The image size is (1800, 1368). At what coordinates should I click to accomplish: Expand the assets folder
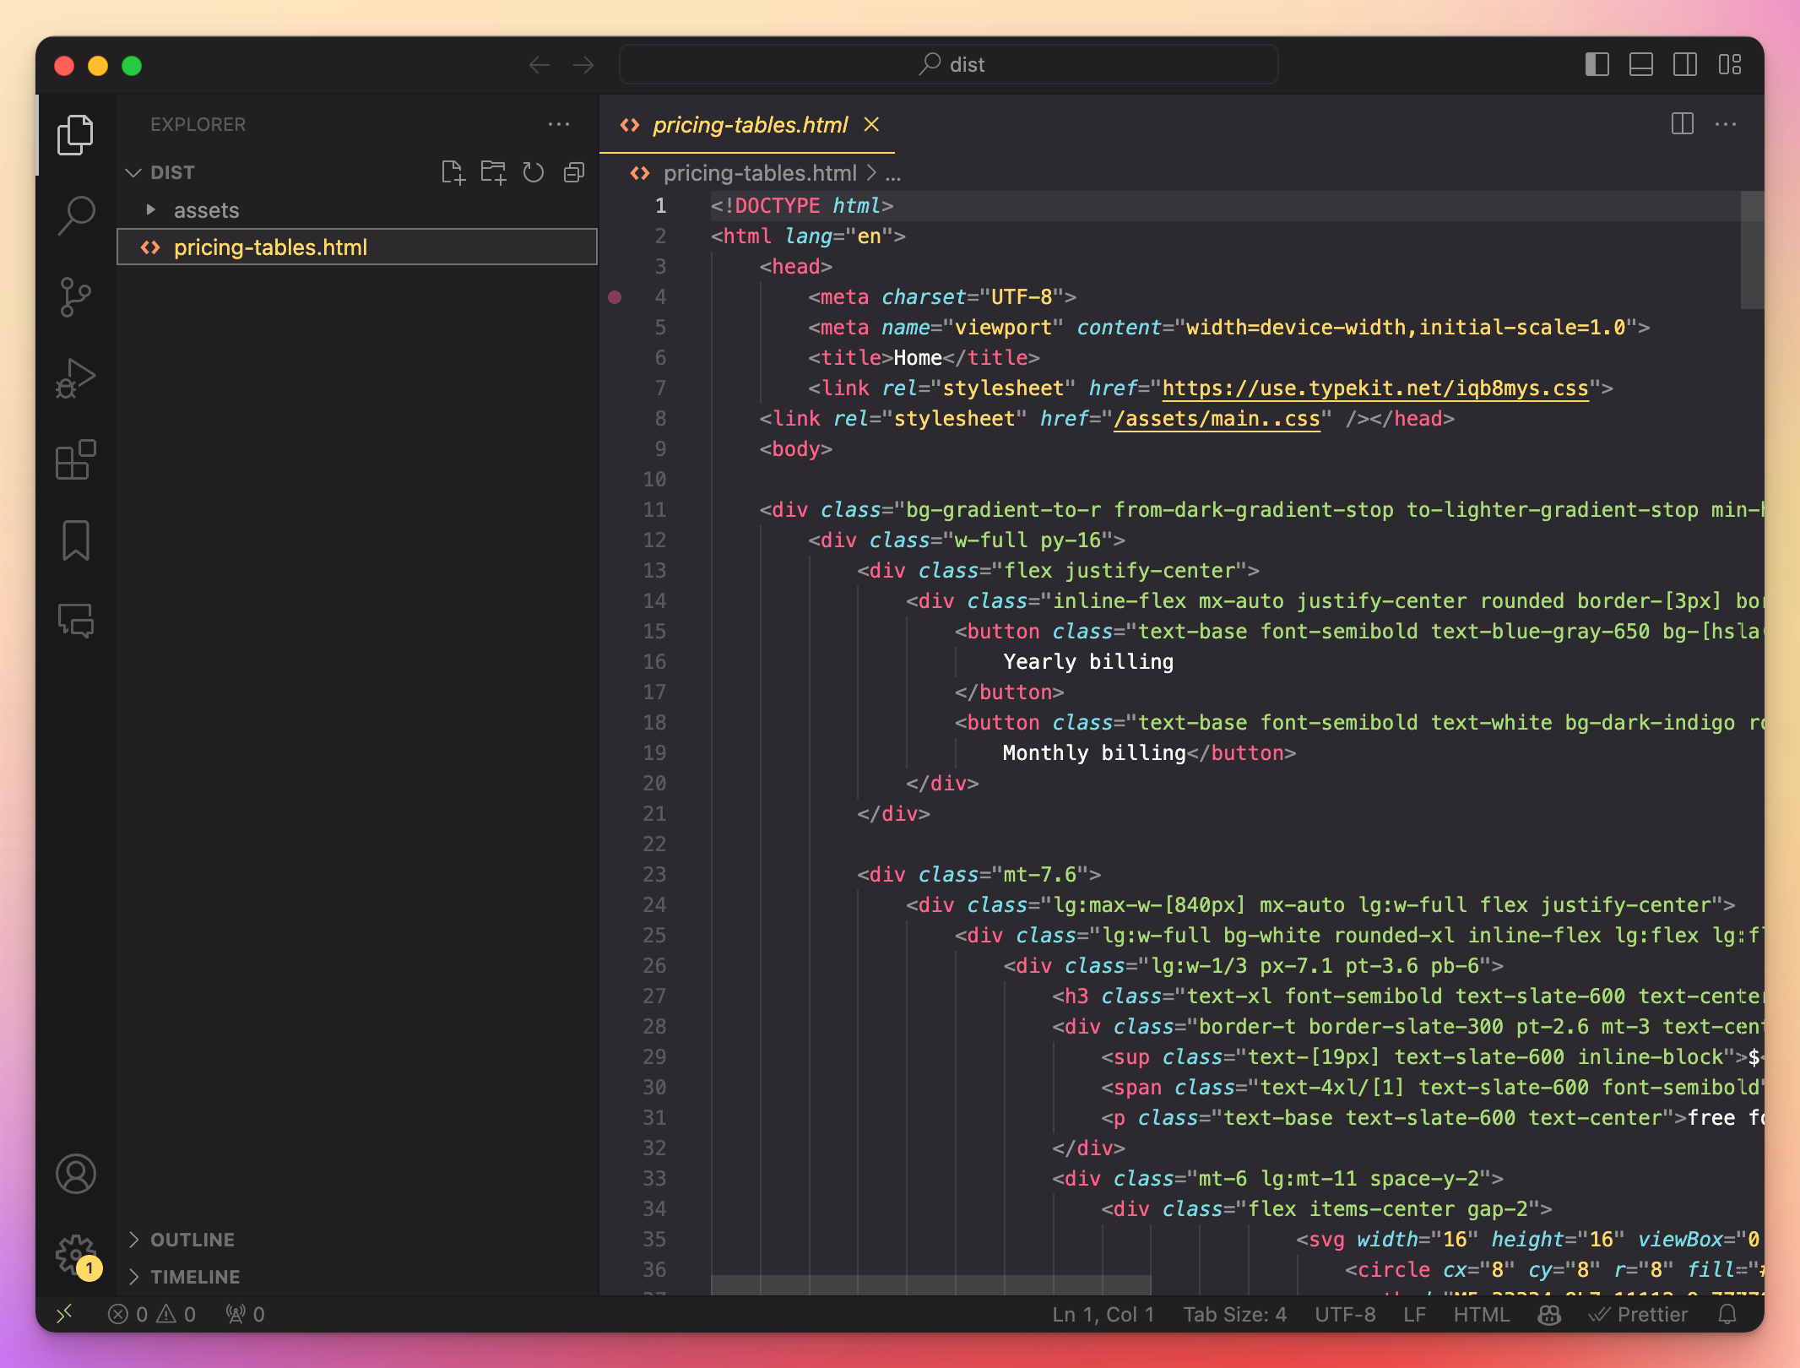click(x=206, y=210)
